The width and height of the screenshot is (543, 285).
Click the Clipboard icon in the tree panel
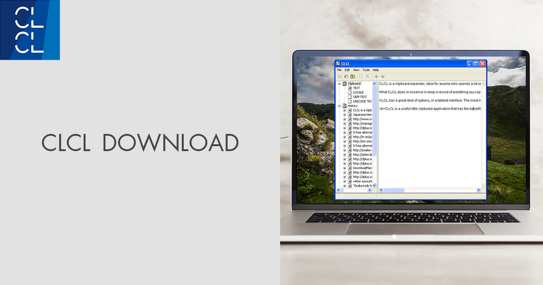click(344, 83)
